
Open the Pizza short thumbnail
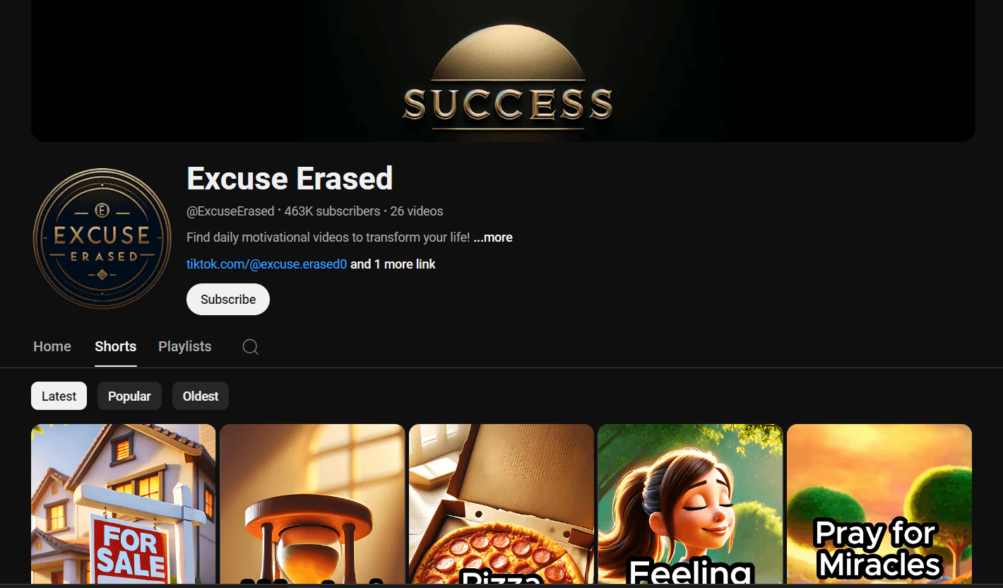[501, 504]
